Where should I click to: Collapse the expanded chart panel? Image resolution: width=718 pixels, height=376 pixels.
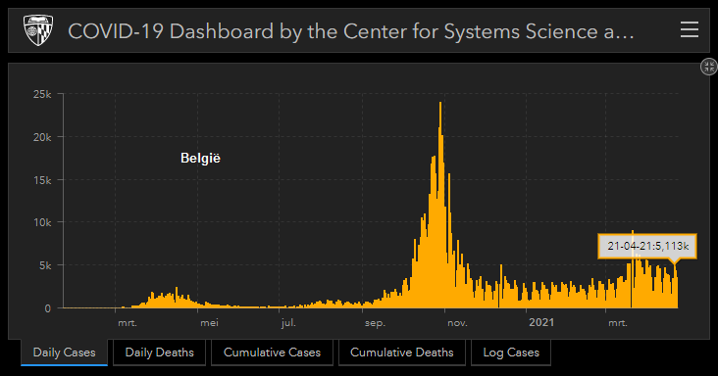[x=709, y=67]
